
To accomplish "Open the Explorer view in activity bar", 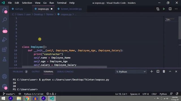I will [5, 10].
